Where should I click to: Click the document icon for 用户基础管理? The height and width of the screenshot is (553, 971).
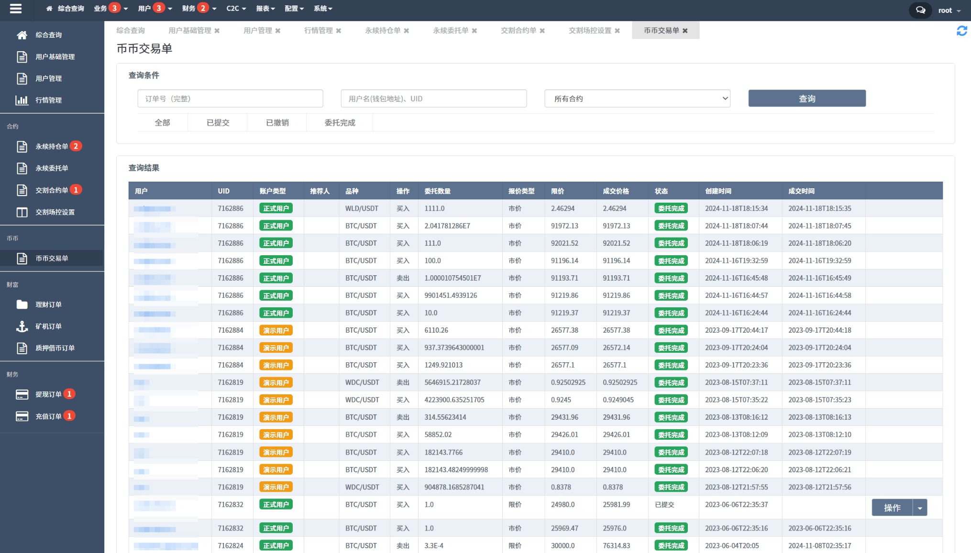tap(22, 56)
